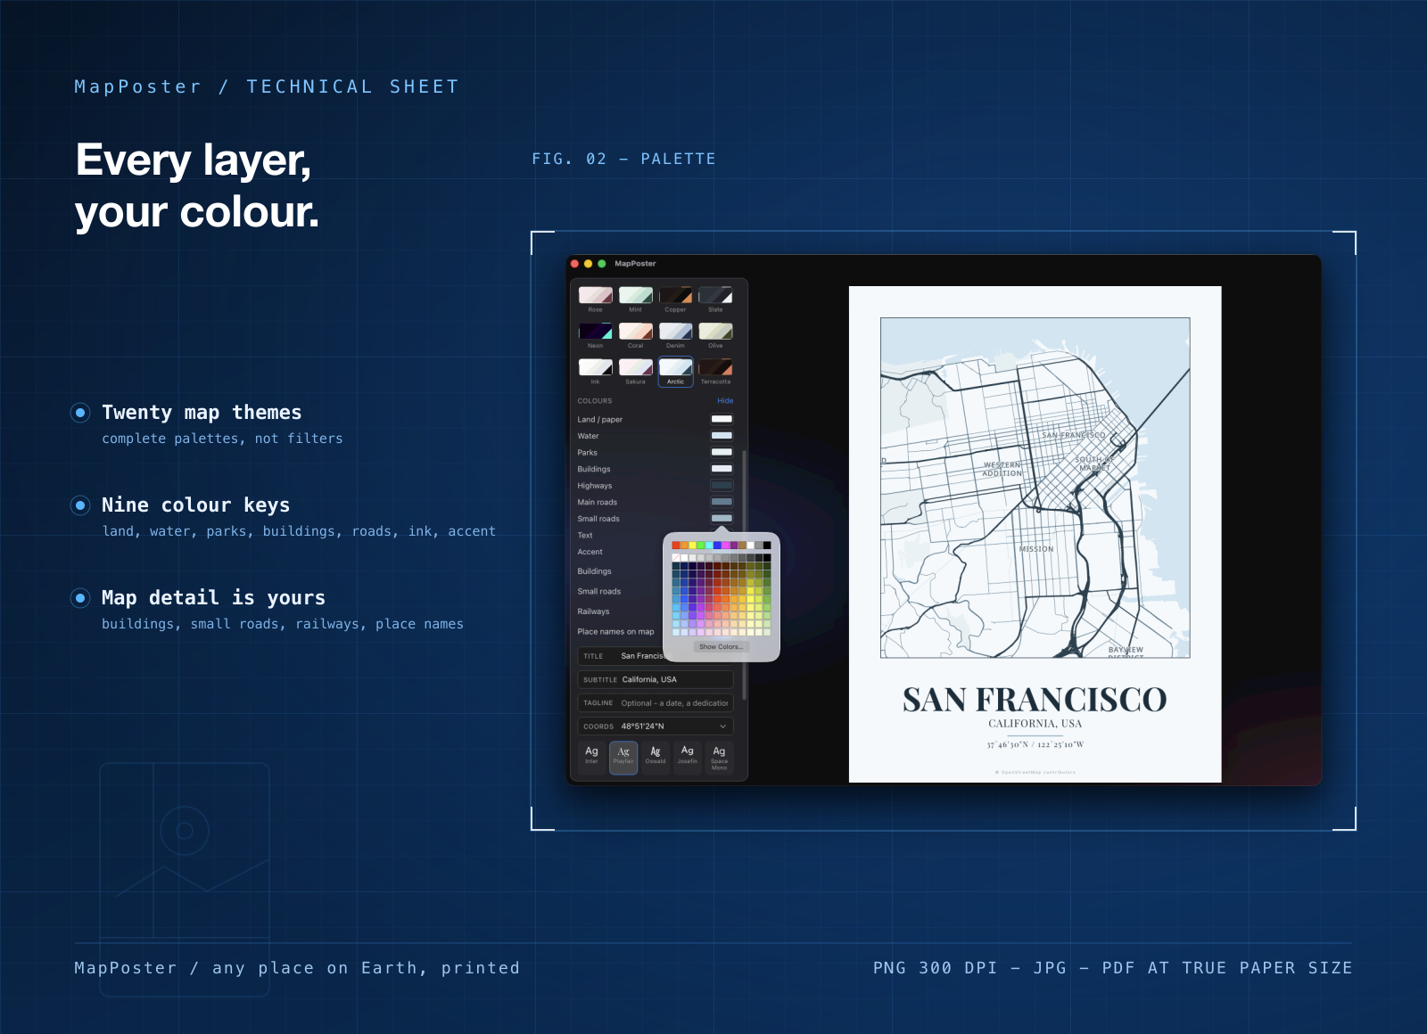Choose the Slate map theme
This screenshot has width=1427, height=1034.
coord(715,295)
